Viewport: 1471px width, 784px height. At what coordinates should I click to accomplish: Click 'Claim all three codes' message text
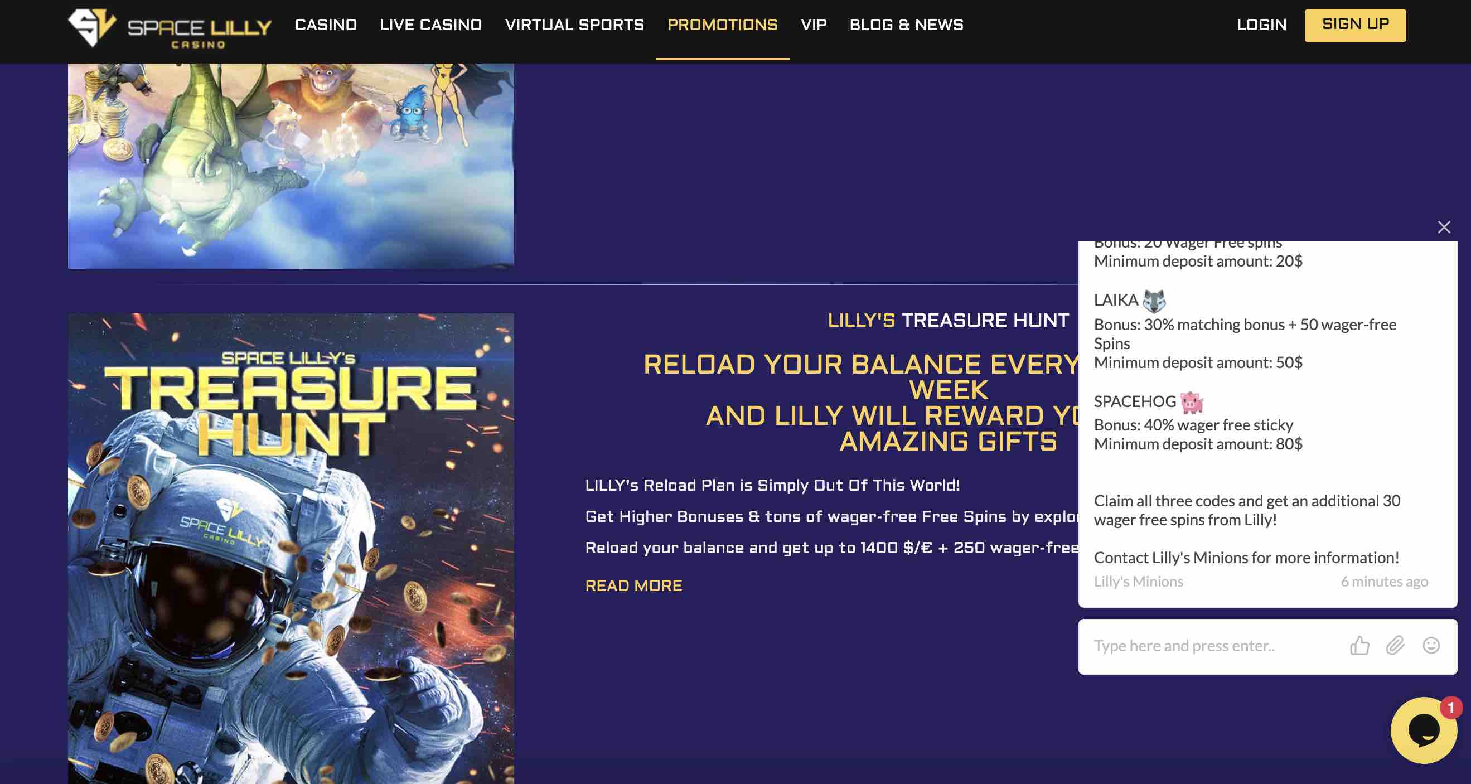(1247, 510)
